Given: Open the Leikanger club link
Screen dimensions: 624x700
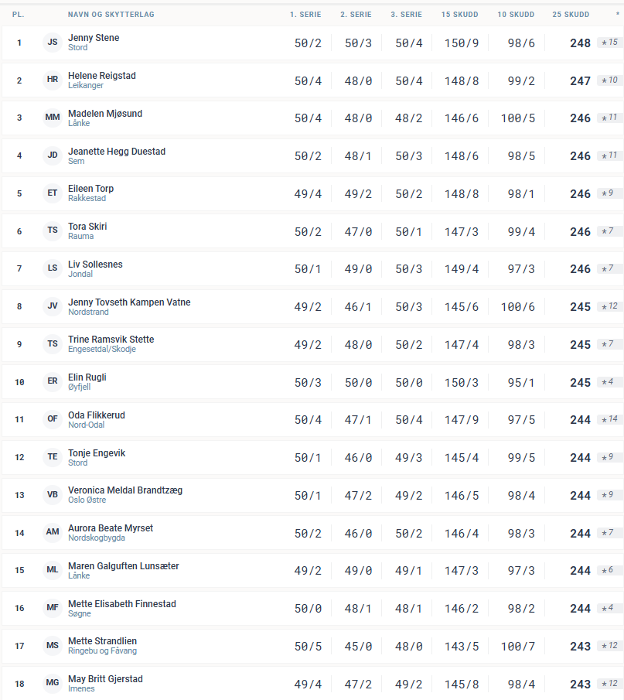Looking at the screenshot, I should pyautogui.click(x=86, y=86).
